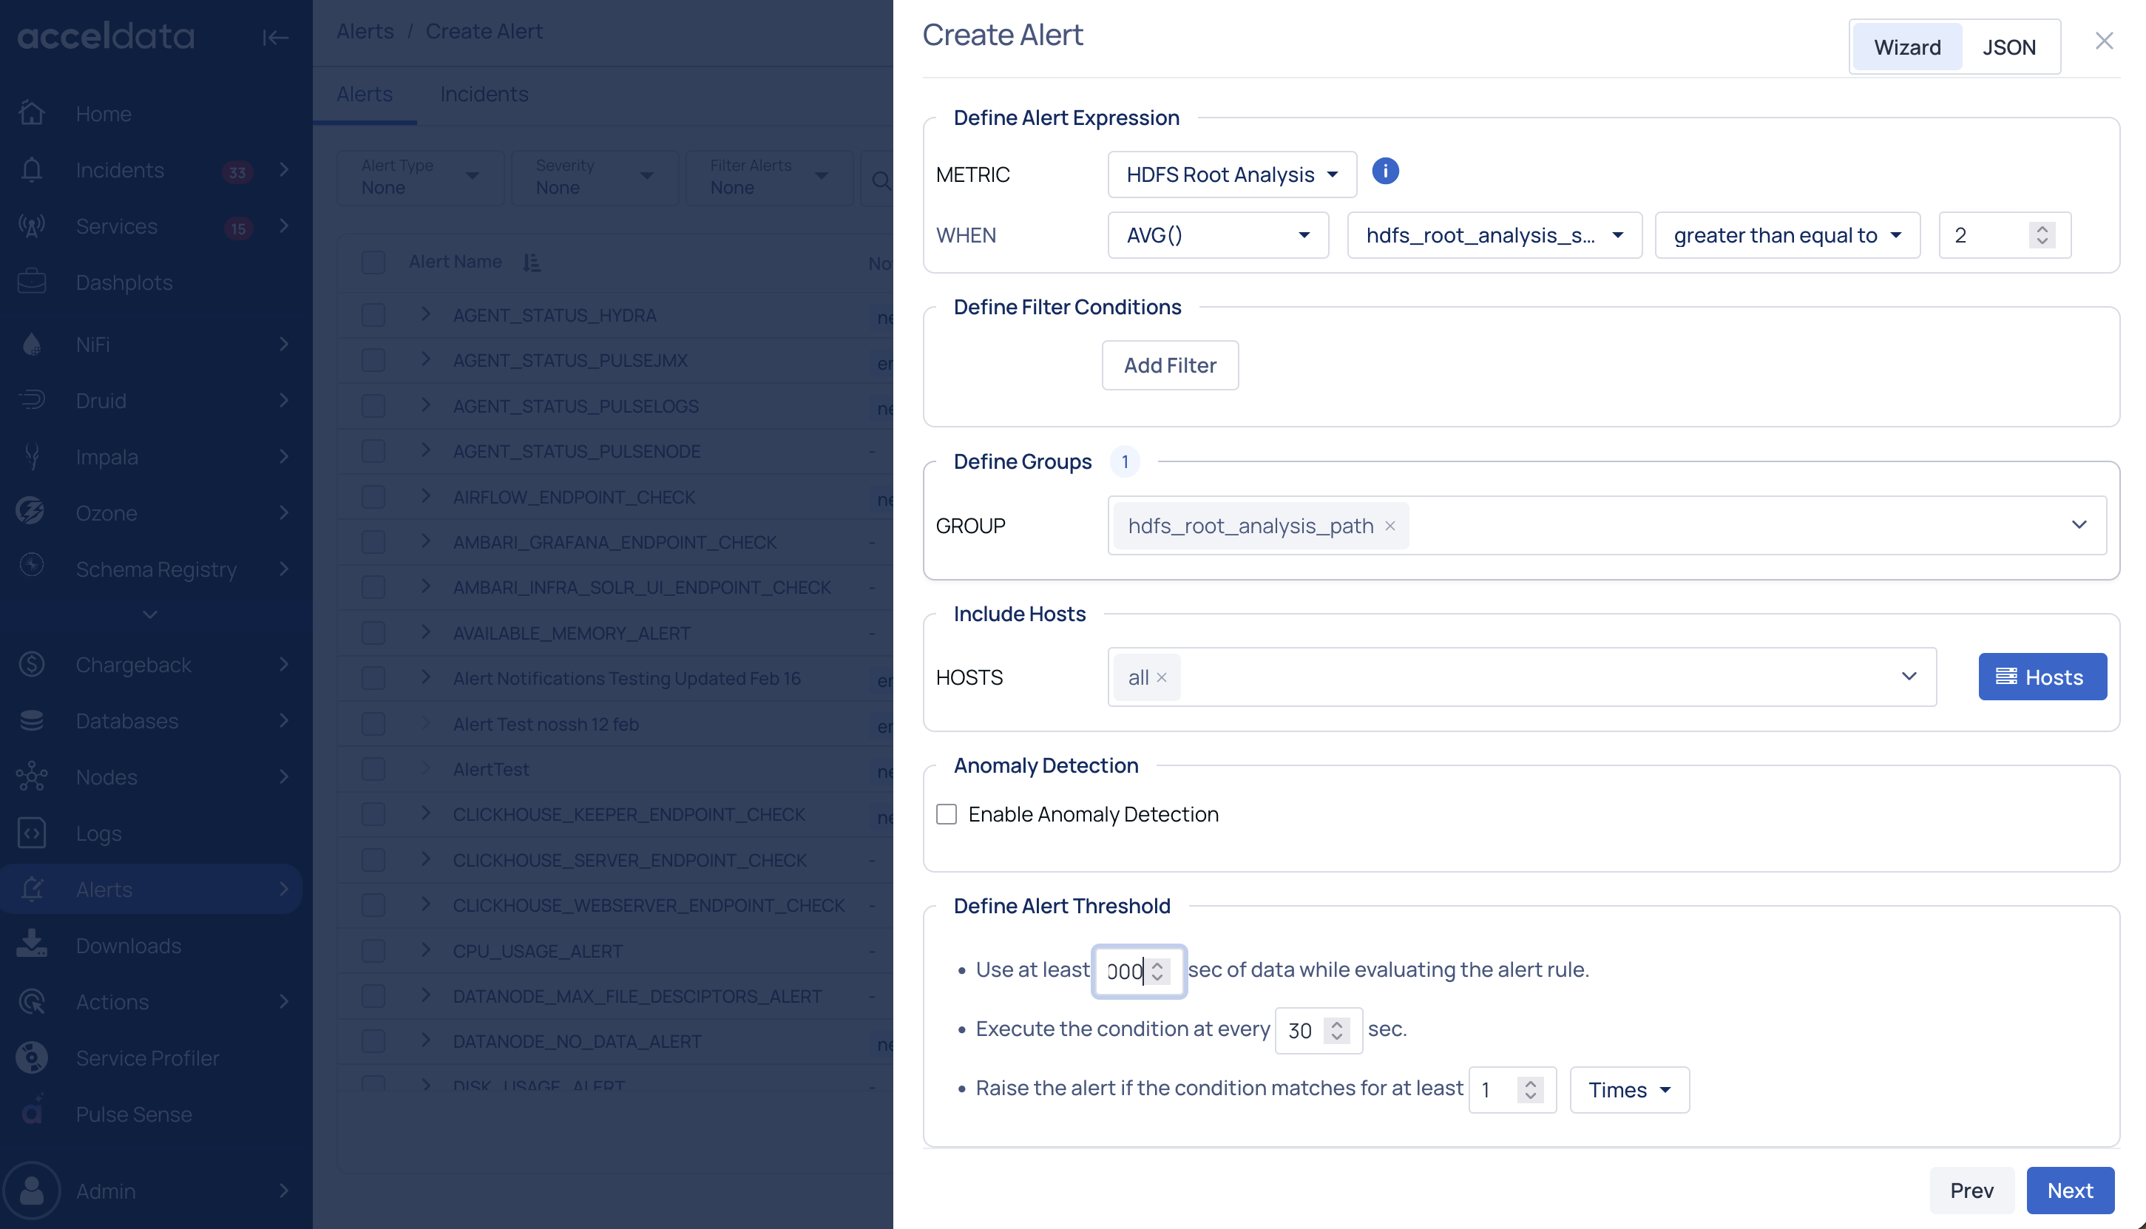This screenshot has width=2146, height=1229.
Task: Click the Next button
Action: (2069, 1190)
